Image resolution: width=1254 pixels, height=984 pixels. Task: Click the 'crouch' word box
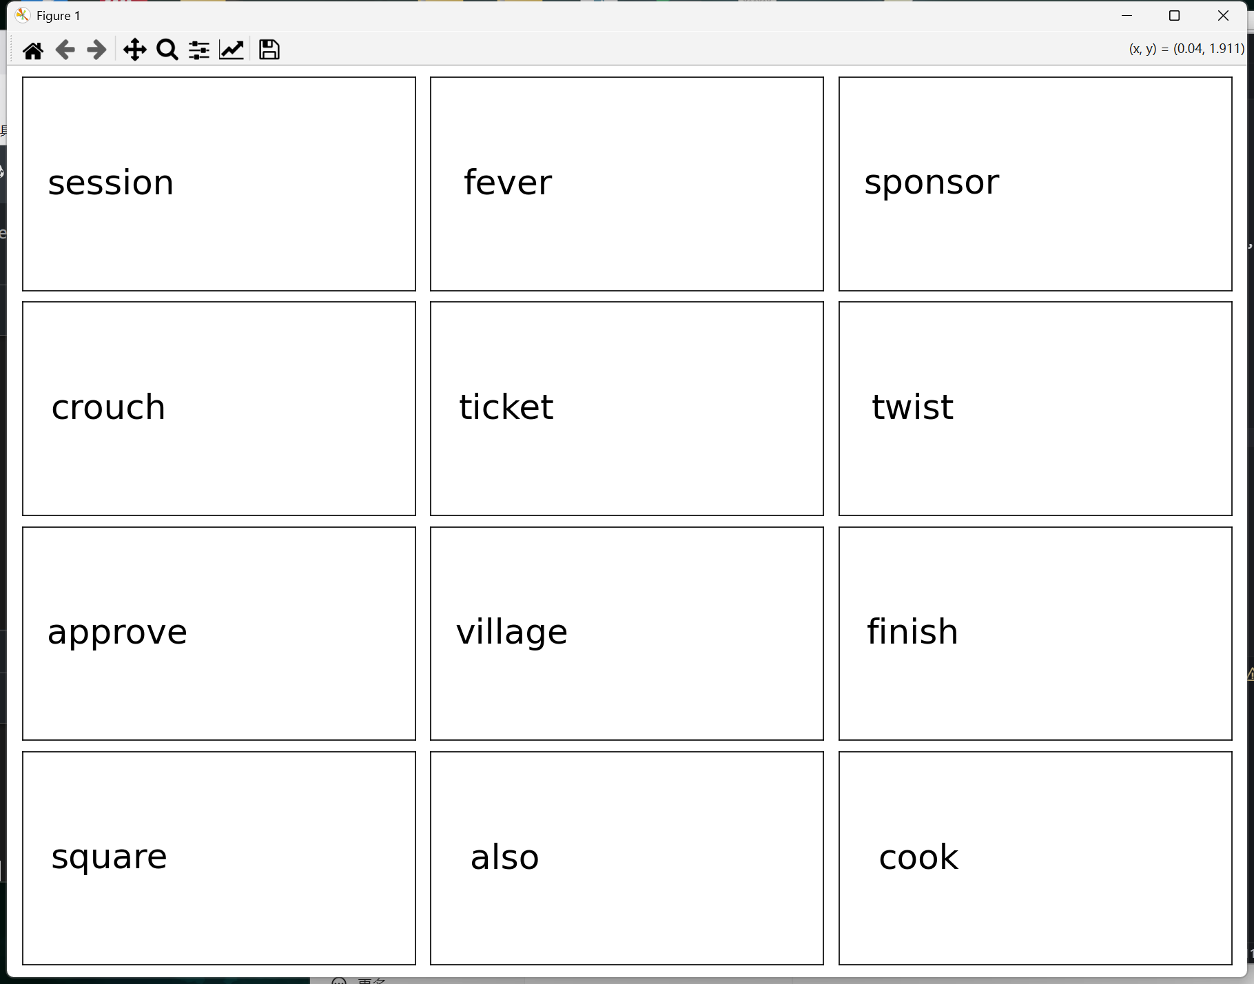point(219,409)
